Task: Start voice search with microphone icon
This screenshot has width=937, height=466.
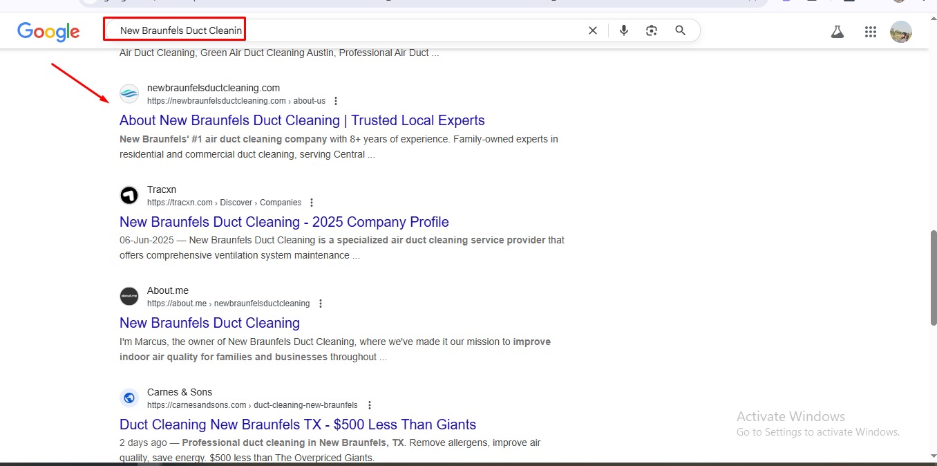Action: coord(624,30)
